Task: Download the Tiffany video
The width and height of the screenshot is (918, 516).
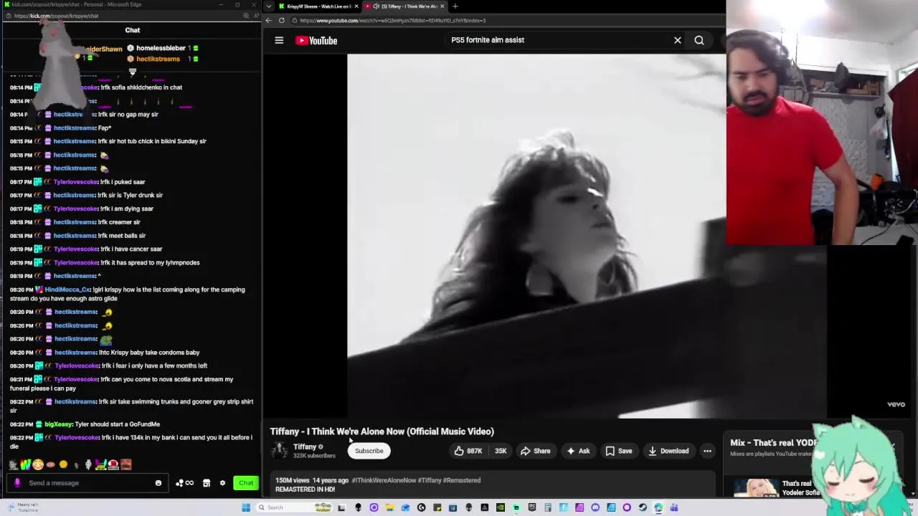Action: (668, 451)
